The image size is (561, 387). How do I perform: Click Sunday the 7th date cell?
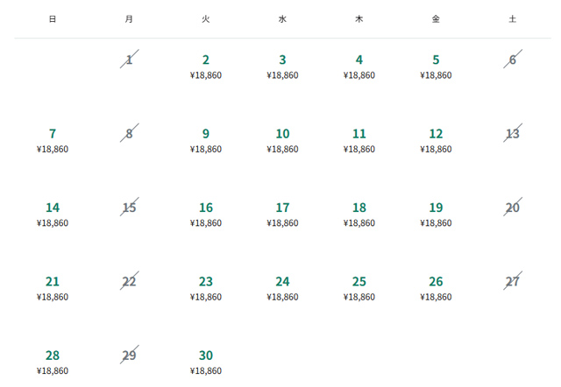click(53, 140)
